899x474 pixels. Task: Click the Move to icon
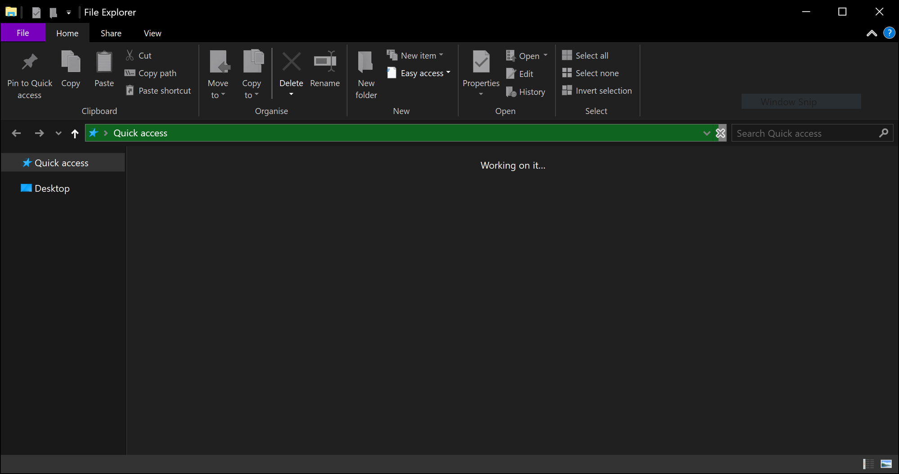[x=219, y=62]
